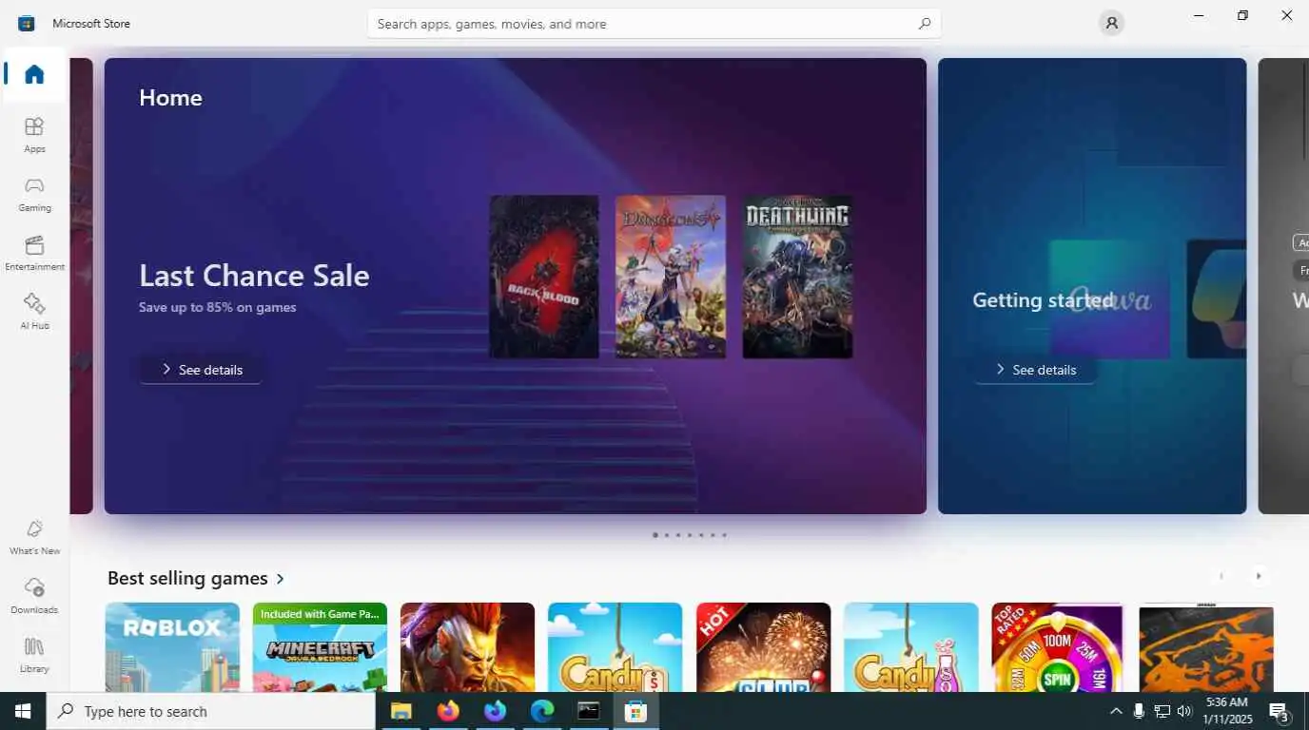Open What's New page
Viewport: 1309px width, 730px height.
coord(34,536)
